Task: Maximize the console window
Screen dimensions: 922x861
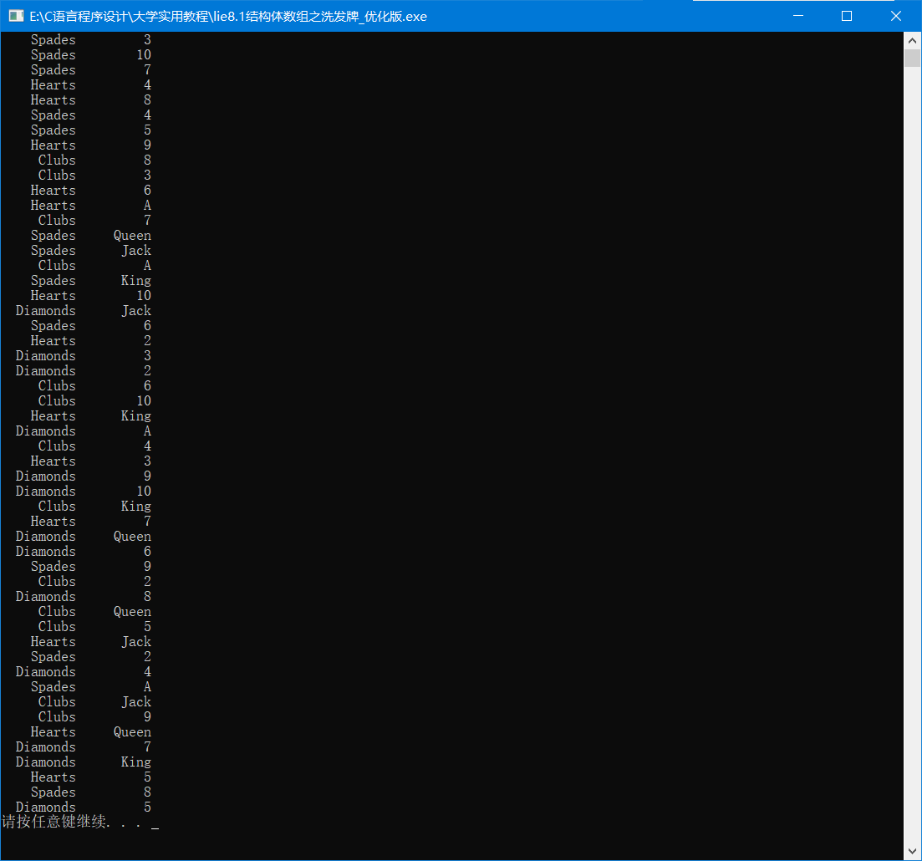Action: pyautogui.click(x=847, y=16)
